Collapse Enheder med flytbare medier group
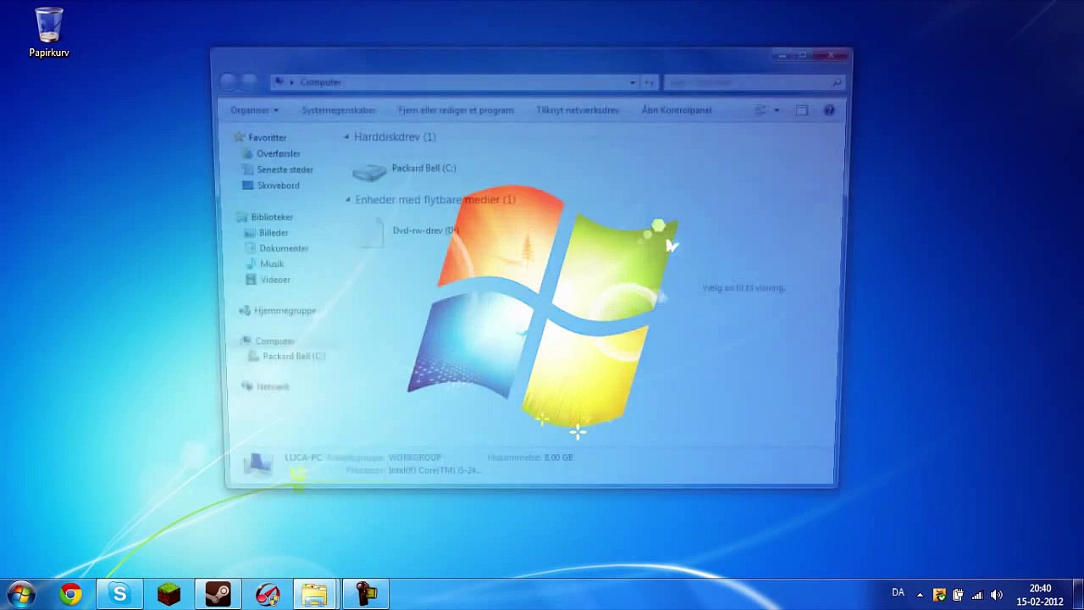The width and height of the screenshot is (1084, 610). [347, 200]
